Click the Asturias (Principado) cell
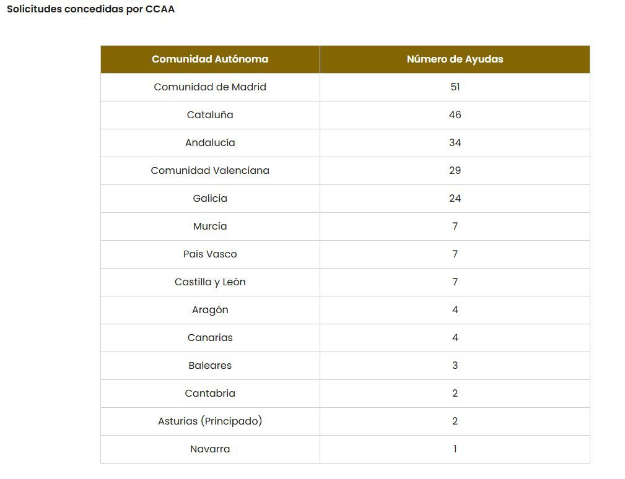 click(x=210, y=421)
